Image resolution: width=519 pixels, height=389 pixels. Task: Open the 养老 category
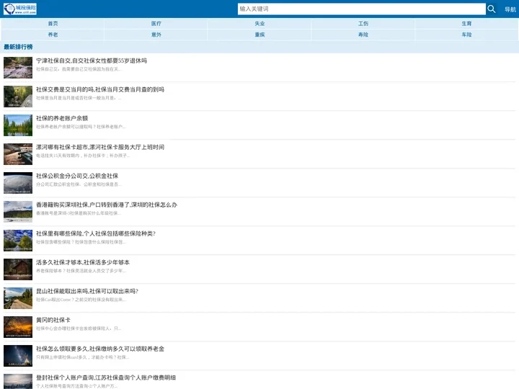pos(53,35)
